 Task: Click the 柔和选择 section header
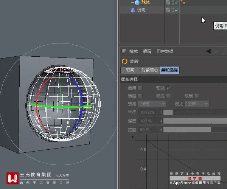174,79
